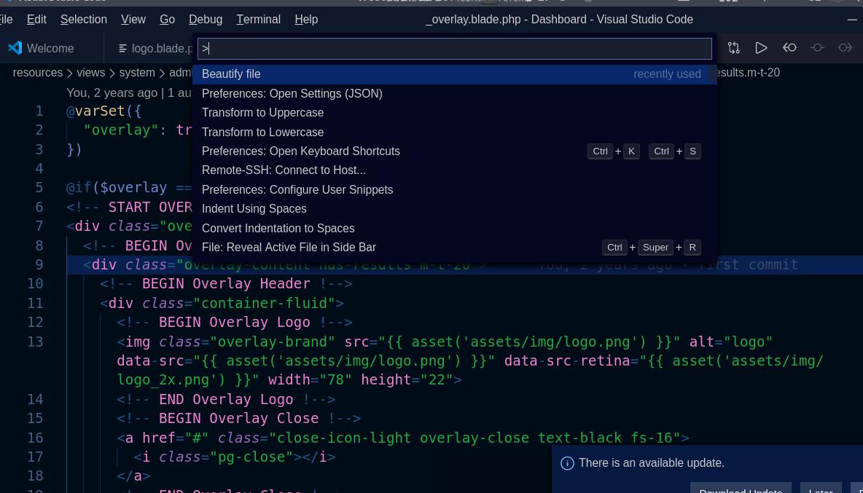Click the Download Update button
Image resolution: width=863 pixels, height=493 pixels.
click(740, 488)
